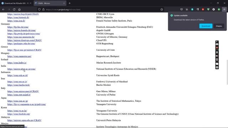Click the 'Universiti Putra Malaysia' text
228x128 pixels.
[108, 120]
